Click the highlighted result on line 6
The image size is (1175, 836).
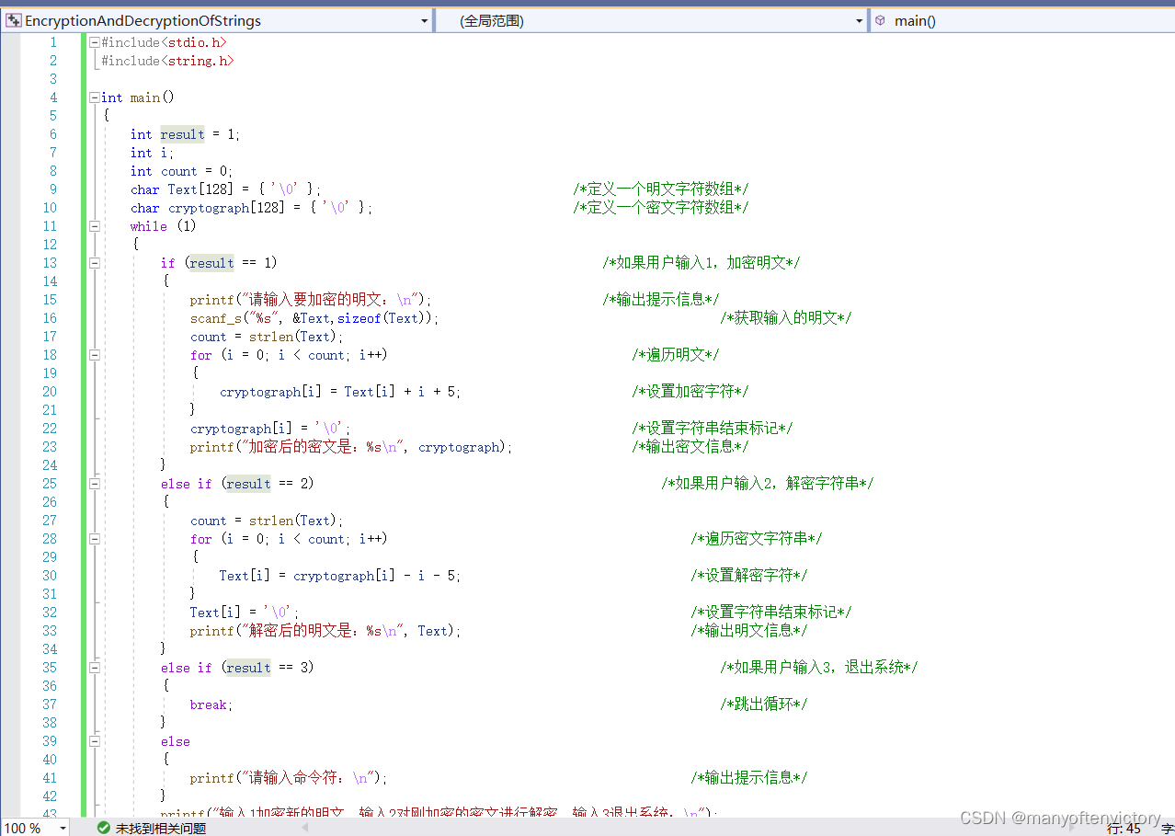click(x=182, y=134)
